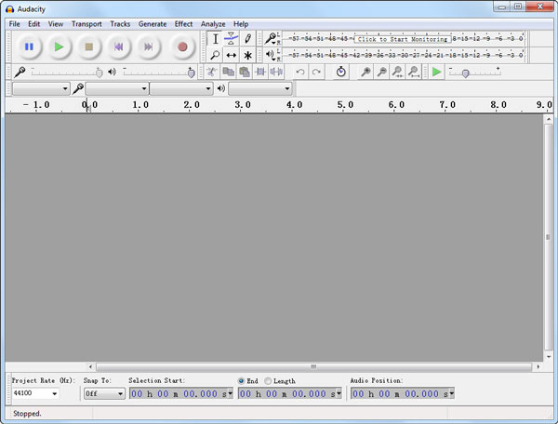
Task: Open the Edit menu
Action: coord(33,24)
